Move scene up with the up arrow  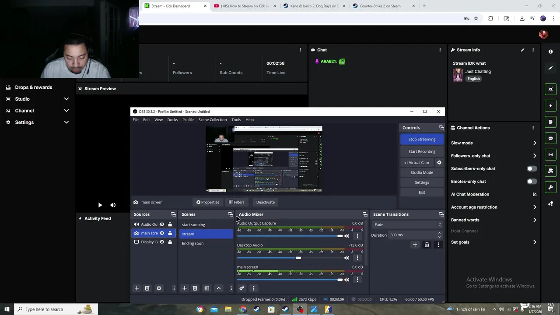click(219, 288)
